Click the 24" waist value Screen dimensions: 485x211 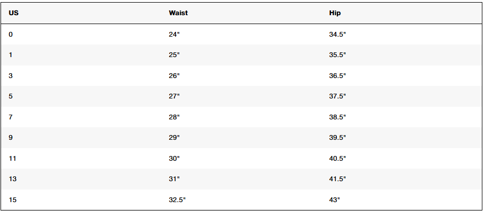[x=174, y=35]
